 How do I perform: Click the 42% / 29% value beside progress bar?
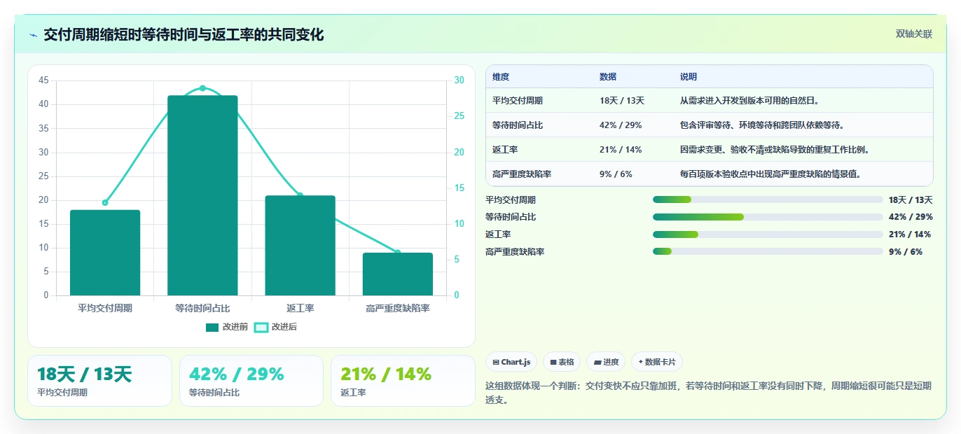pyautogui.click(x=911, y=217)
